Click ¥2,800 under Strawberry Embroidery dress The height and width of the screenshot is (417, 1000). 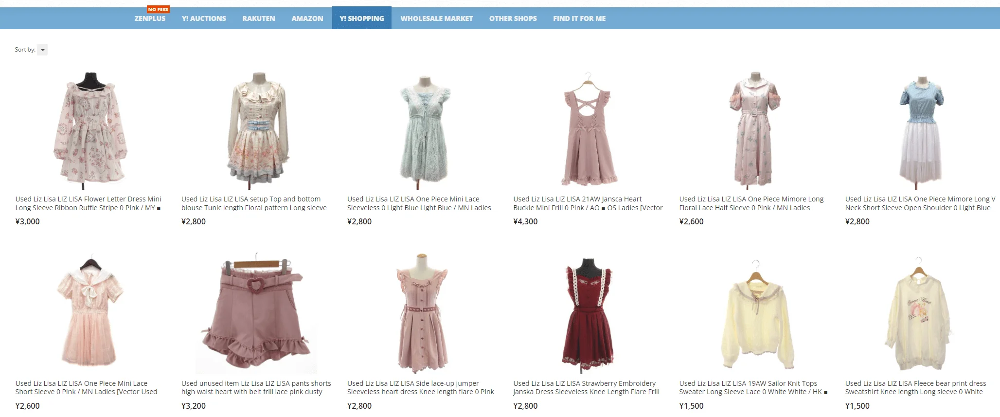[525, 406]
